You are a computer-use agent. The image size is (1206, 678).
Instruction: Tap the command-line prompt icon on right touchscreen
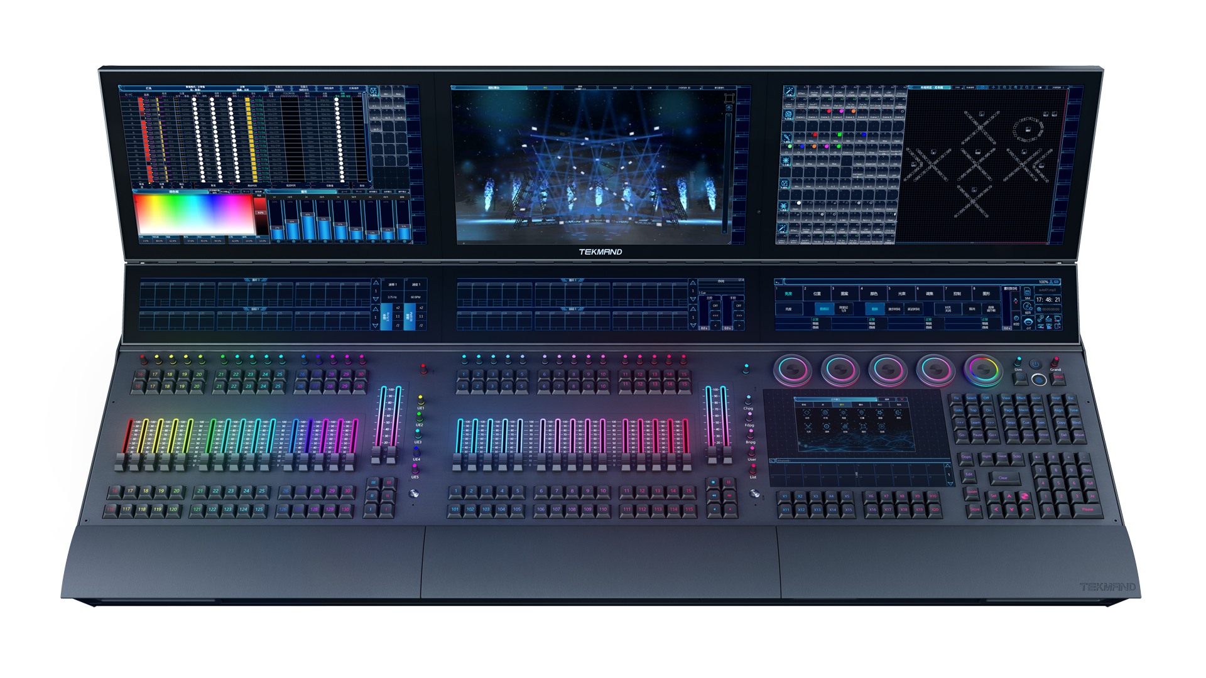tap(778, 282)
